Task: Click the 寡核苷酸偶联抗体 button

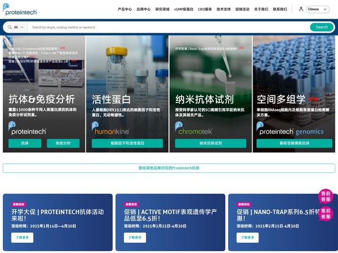Action: point(294,143)
